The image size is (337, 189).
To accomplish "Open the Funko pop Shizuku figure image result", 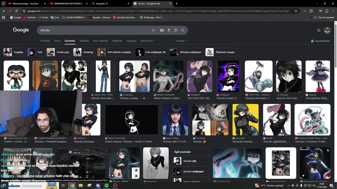I will coord(16,76).
